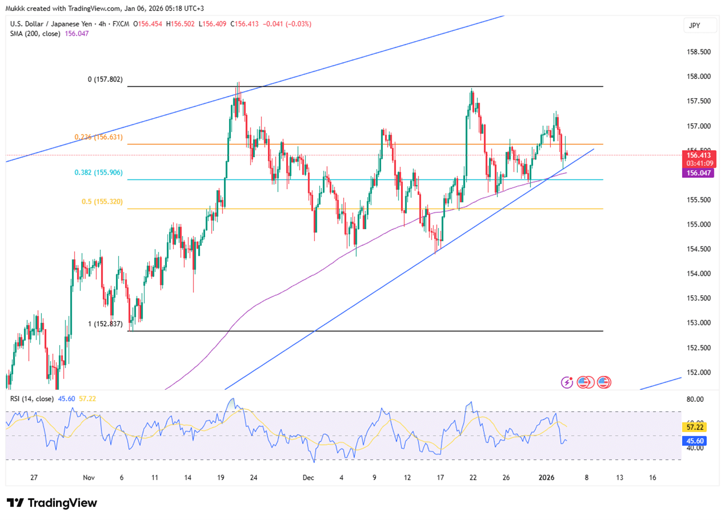725x520 pixels.
Task: Open the first US flag economic event marker
Action: [x=584, y=382]
